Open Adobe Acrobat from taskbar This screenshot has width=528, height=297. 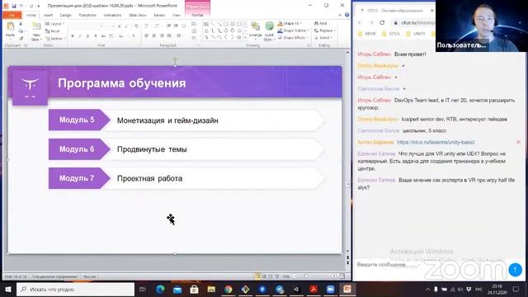pos(313,290)
